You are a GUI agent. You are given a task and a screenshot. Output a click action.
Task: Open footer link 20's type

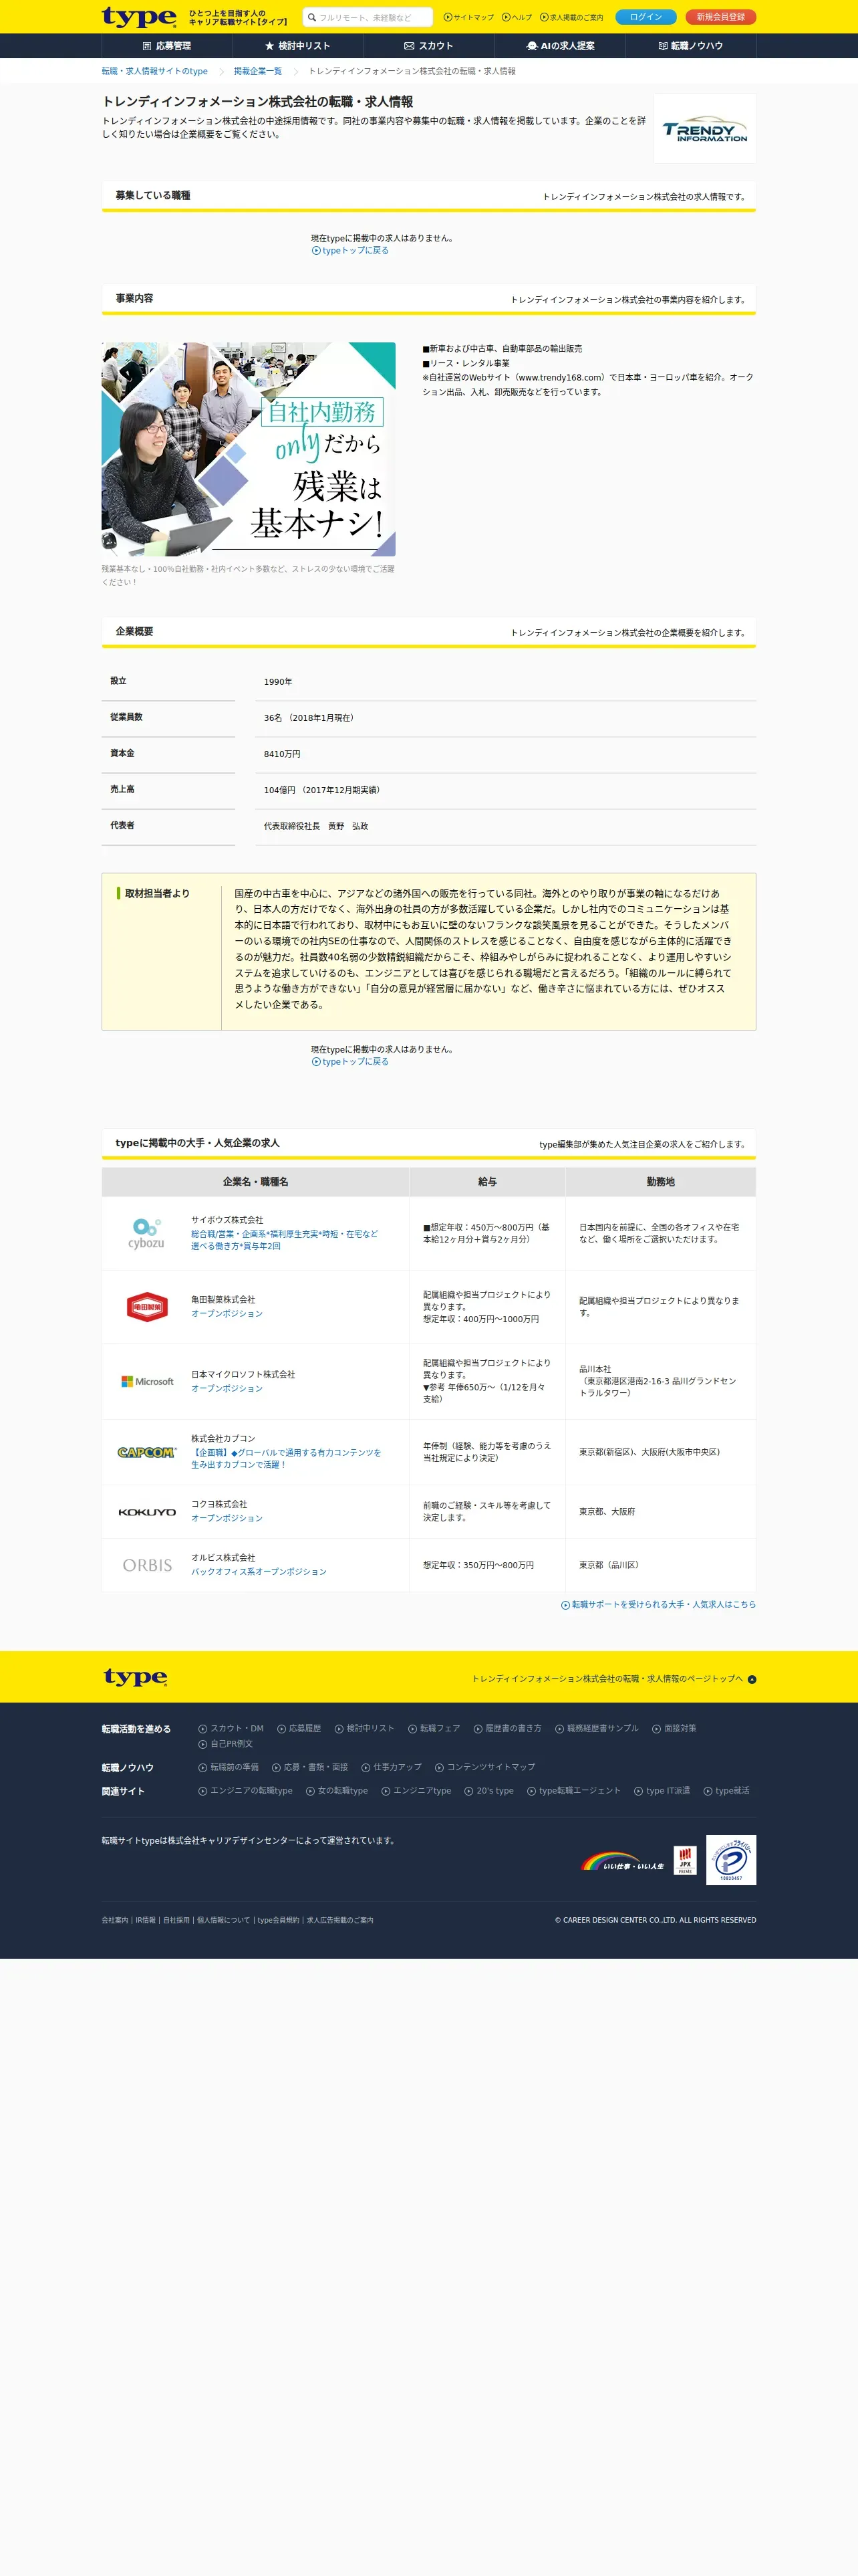[x=488, y=1791]
